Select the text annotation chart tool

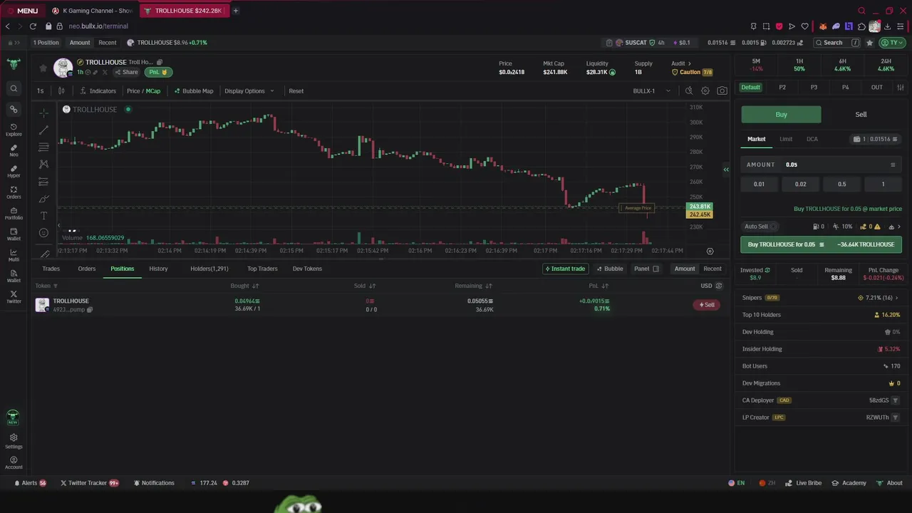[43, 216]
